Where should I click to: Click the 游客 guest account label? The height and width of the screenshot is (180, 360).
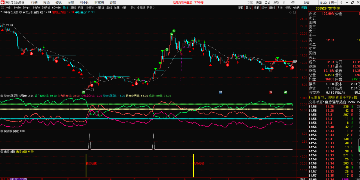tap(307, 3)
